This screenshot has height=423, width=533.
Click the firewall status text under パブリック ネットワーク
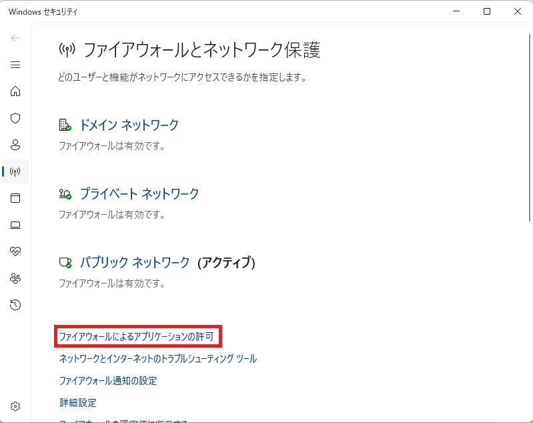pyautogui.click(x=112, y=284)
